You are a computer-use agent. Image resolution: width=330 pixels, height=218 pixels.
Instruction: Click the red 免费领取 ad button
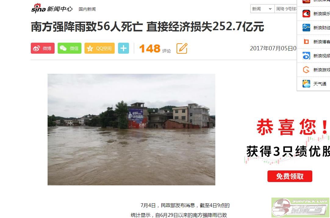(x=290, y=176)
